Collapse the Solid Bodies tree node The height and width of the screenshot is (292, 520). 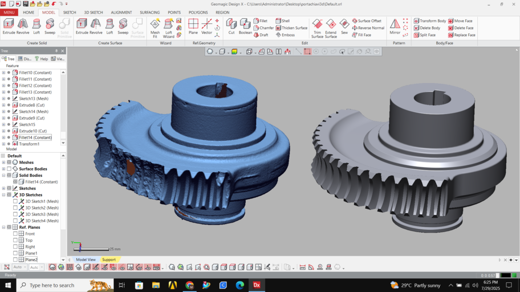(x=3, y=175)
